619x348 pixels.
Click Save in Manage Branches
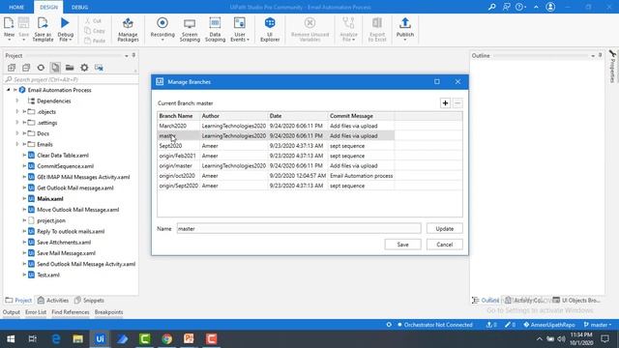click(402, 245)
